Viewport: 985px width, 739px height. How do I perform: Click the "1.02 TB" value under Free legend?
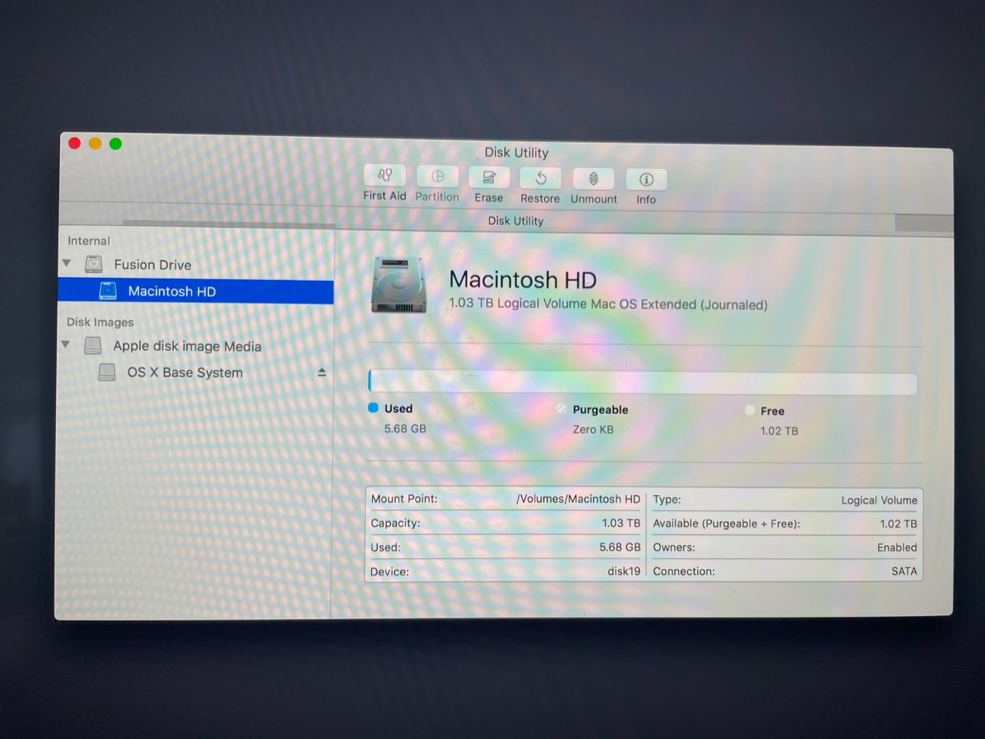coord(779,431)
